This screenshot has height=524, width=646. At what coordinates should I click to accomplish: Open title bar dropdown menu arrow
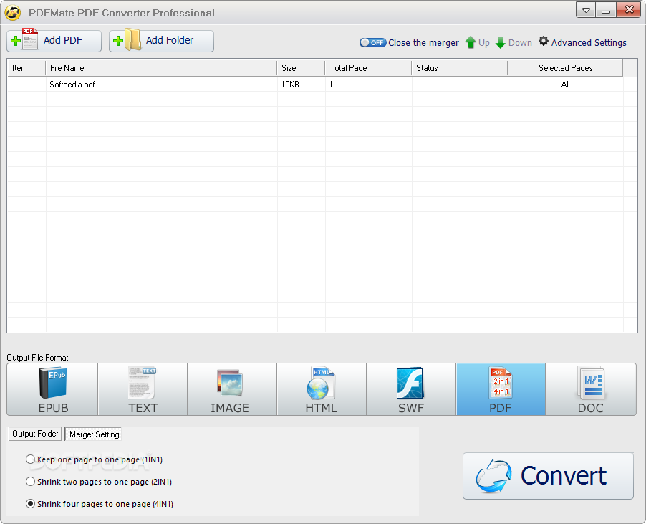point(586,10)
